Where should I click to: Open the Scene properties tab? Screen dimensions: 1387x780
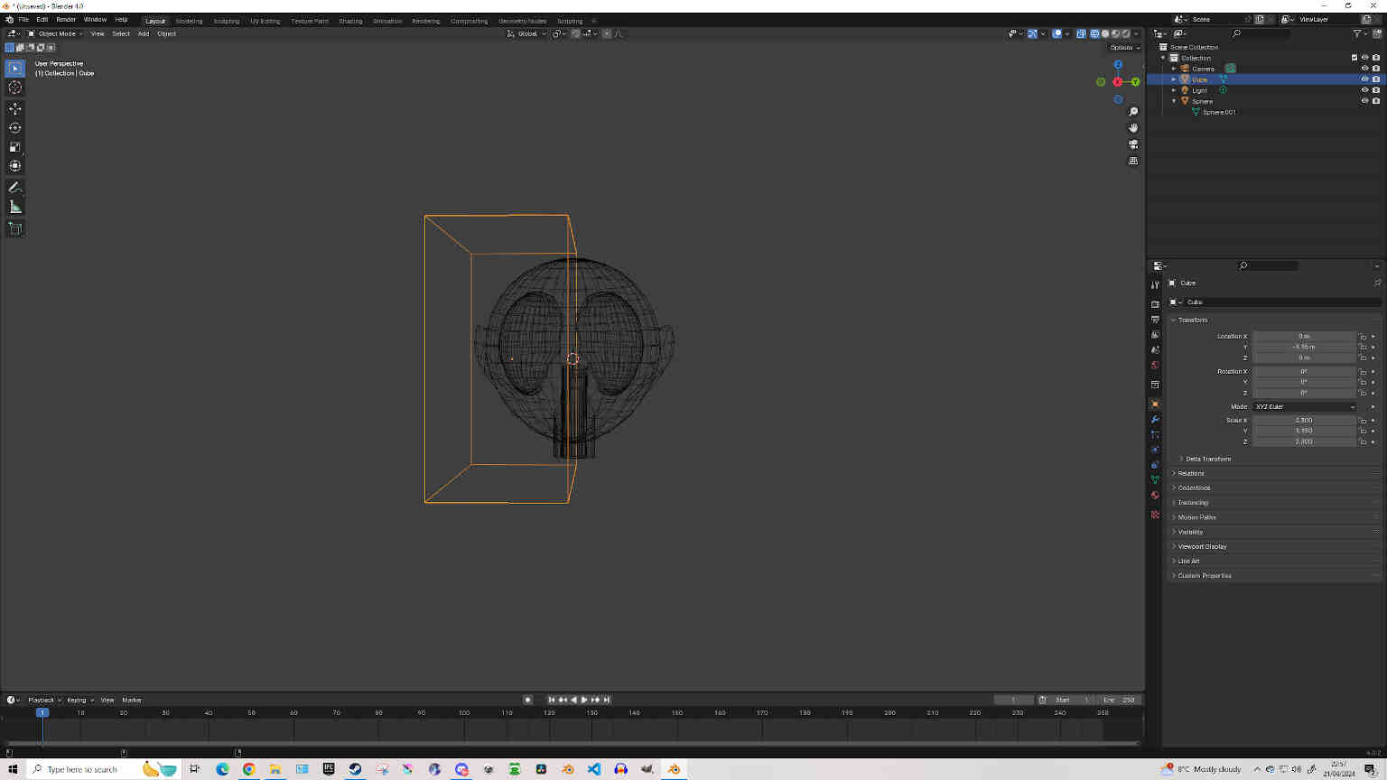tap(1155, 350)
